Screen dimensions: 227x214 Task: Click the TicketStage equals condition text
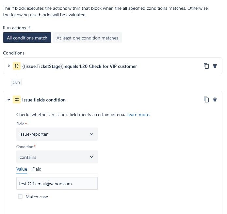click(79, 66)
